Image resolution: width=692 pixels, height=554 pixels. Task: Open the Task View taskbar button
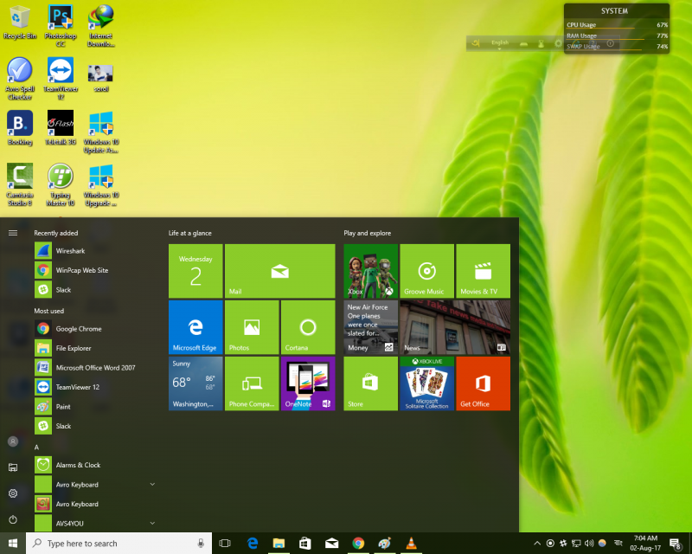(x=225, y=544)
